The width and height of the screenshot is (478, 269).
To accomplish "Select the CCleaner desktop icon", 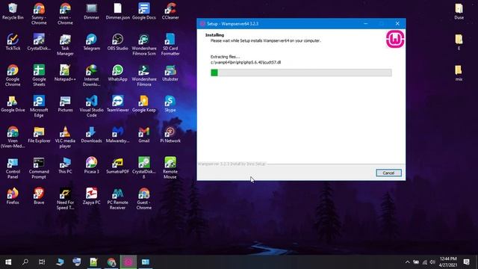I will (x=170, y=12).
